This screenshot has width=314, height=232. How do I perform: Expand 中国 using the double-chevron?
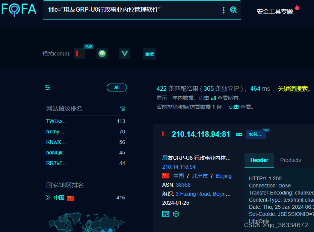click(x=48, y=198)
